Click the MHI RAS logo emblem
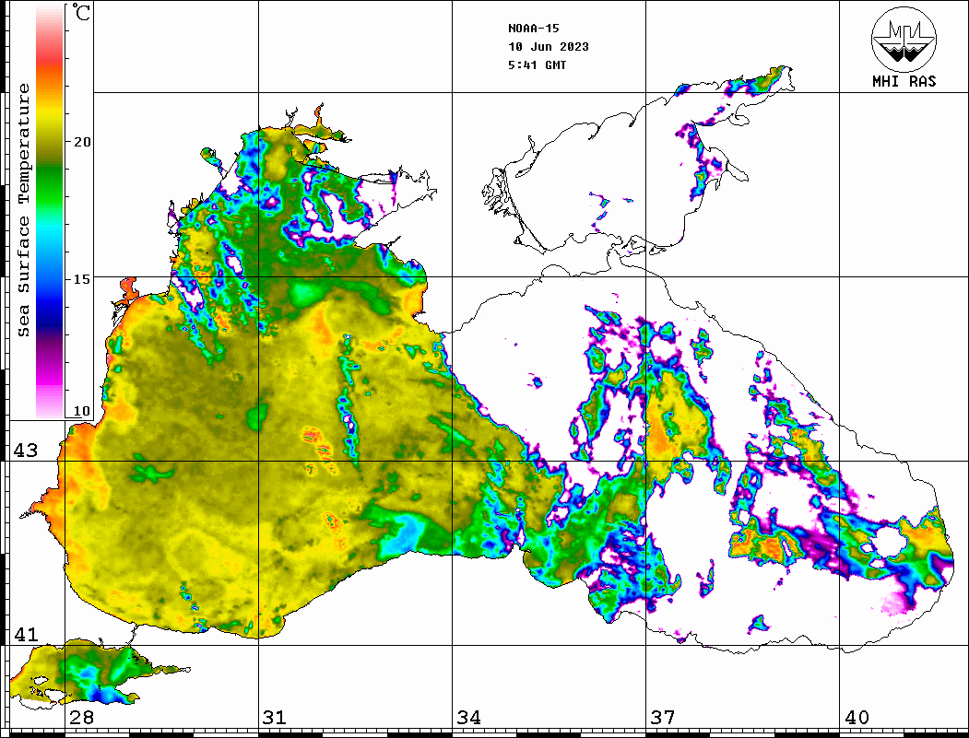This screenshot has height=738, width=969. (904, 40)
